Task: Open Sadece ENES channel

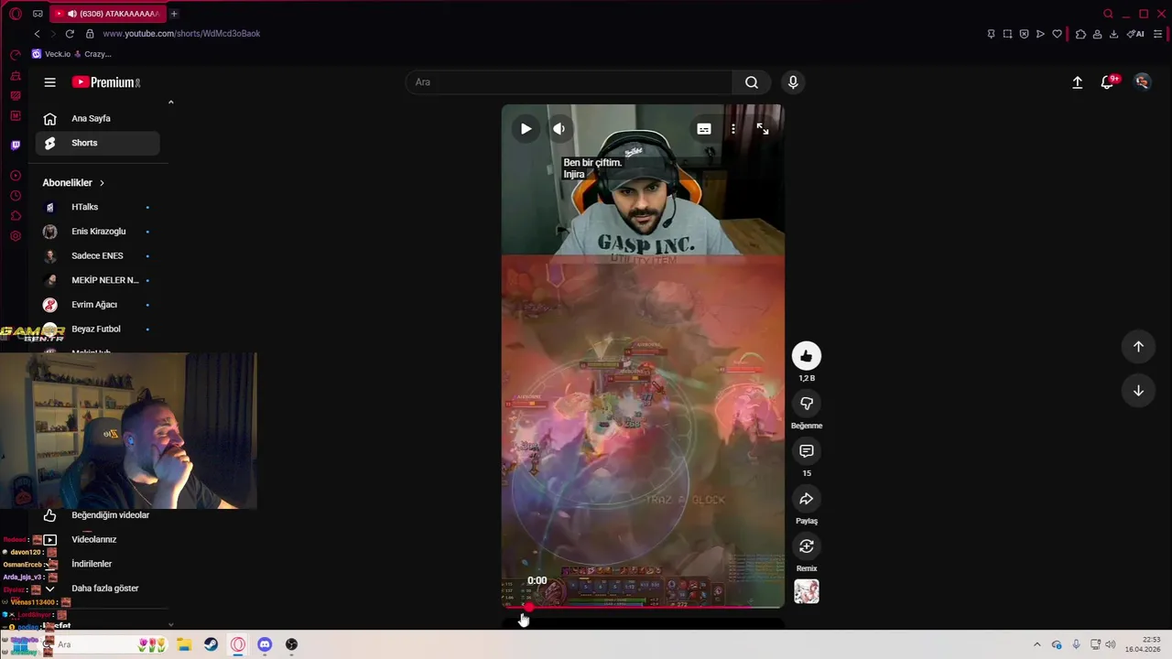Action: click(x=97, y=255)
